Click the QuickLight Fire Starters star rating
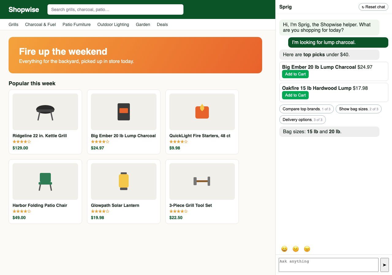Screen dimensions: 392x275 point(179,142)
